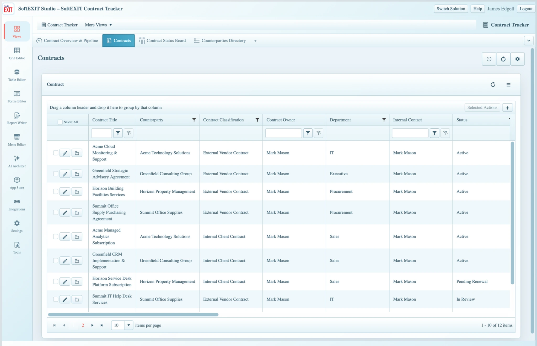Tick the Select All checkbox

(60, 122)
